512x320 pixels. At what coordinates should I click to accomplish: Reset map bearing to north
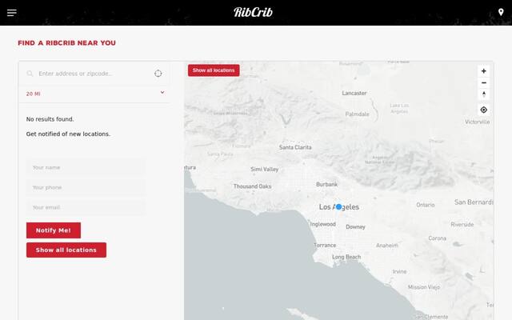coord(483,94)
